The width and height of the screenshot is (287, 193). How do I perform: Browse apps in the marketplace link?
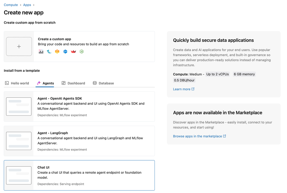(x=197, y=136)
